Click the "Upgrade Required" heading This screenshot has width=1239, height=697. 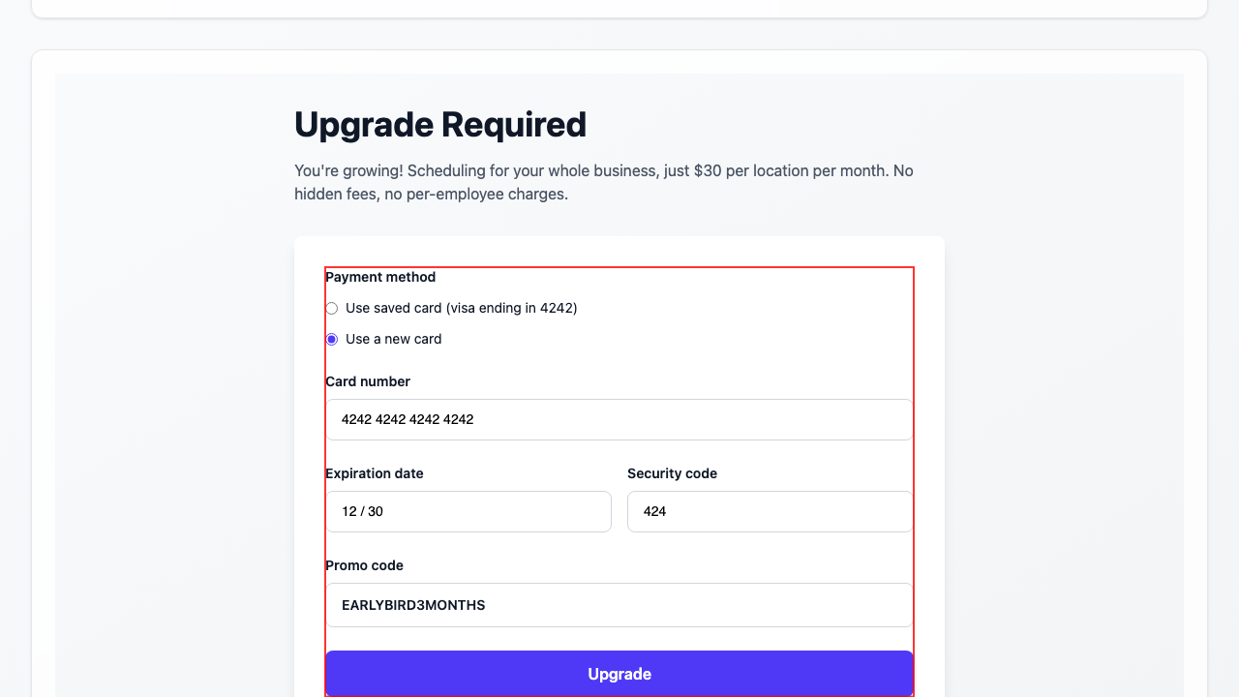439,124
